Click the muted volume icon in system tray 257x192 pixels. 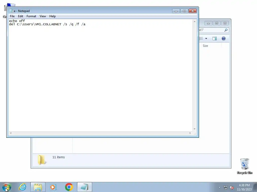coord(232,187)
